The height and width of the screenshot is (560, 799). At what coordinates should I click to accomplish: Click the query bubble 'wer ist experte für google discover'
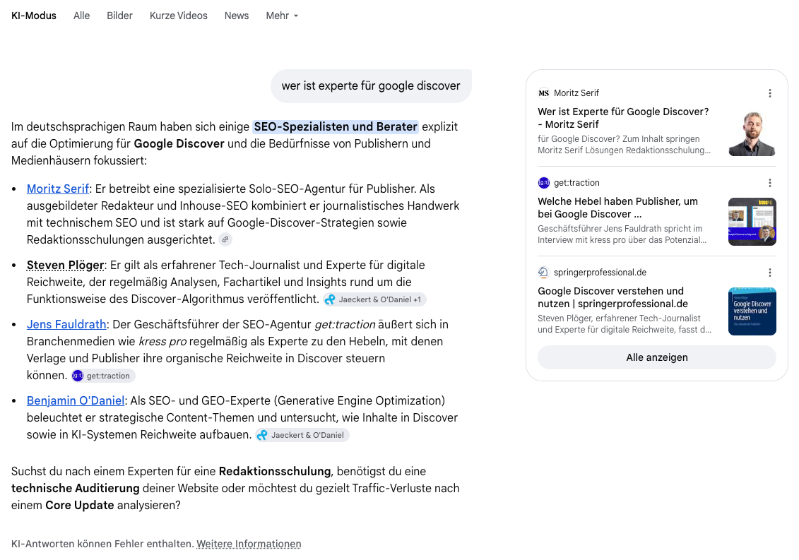[371, 86]
